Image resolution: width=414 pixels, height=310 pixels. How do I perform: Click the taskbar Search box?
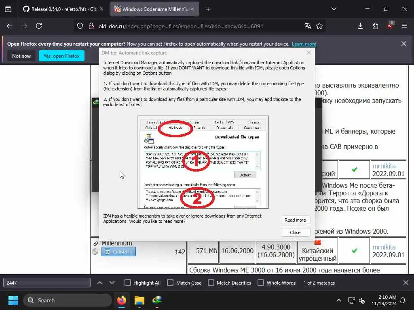68,300
